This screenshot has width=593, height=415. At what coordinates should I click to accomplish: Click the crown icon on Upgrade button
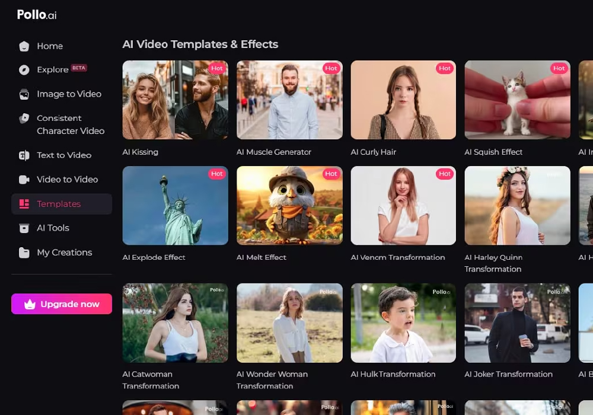pos(30,304)
